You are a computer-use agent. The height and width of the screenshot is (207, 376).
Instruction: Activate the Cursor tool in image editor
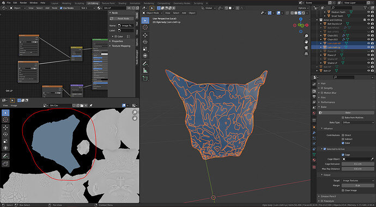[x=5, y=119]
